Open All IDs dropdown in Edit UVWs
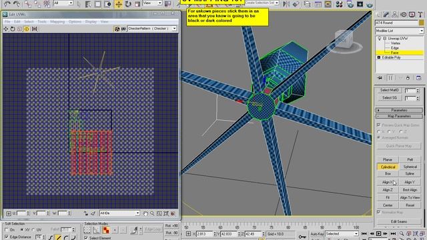Viewport: 427px width, 240px height. (x=119, y=213)
